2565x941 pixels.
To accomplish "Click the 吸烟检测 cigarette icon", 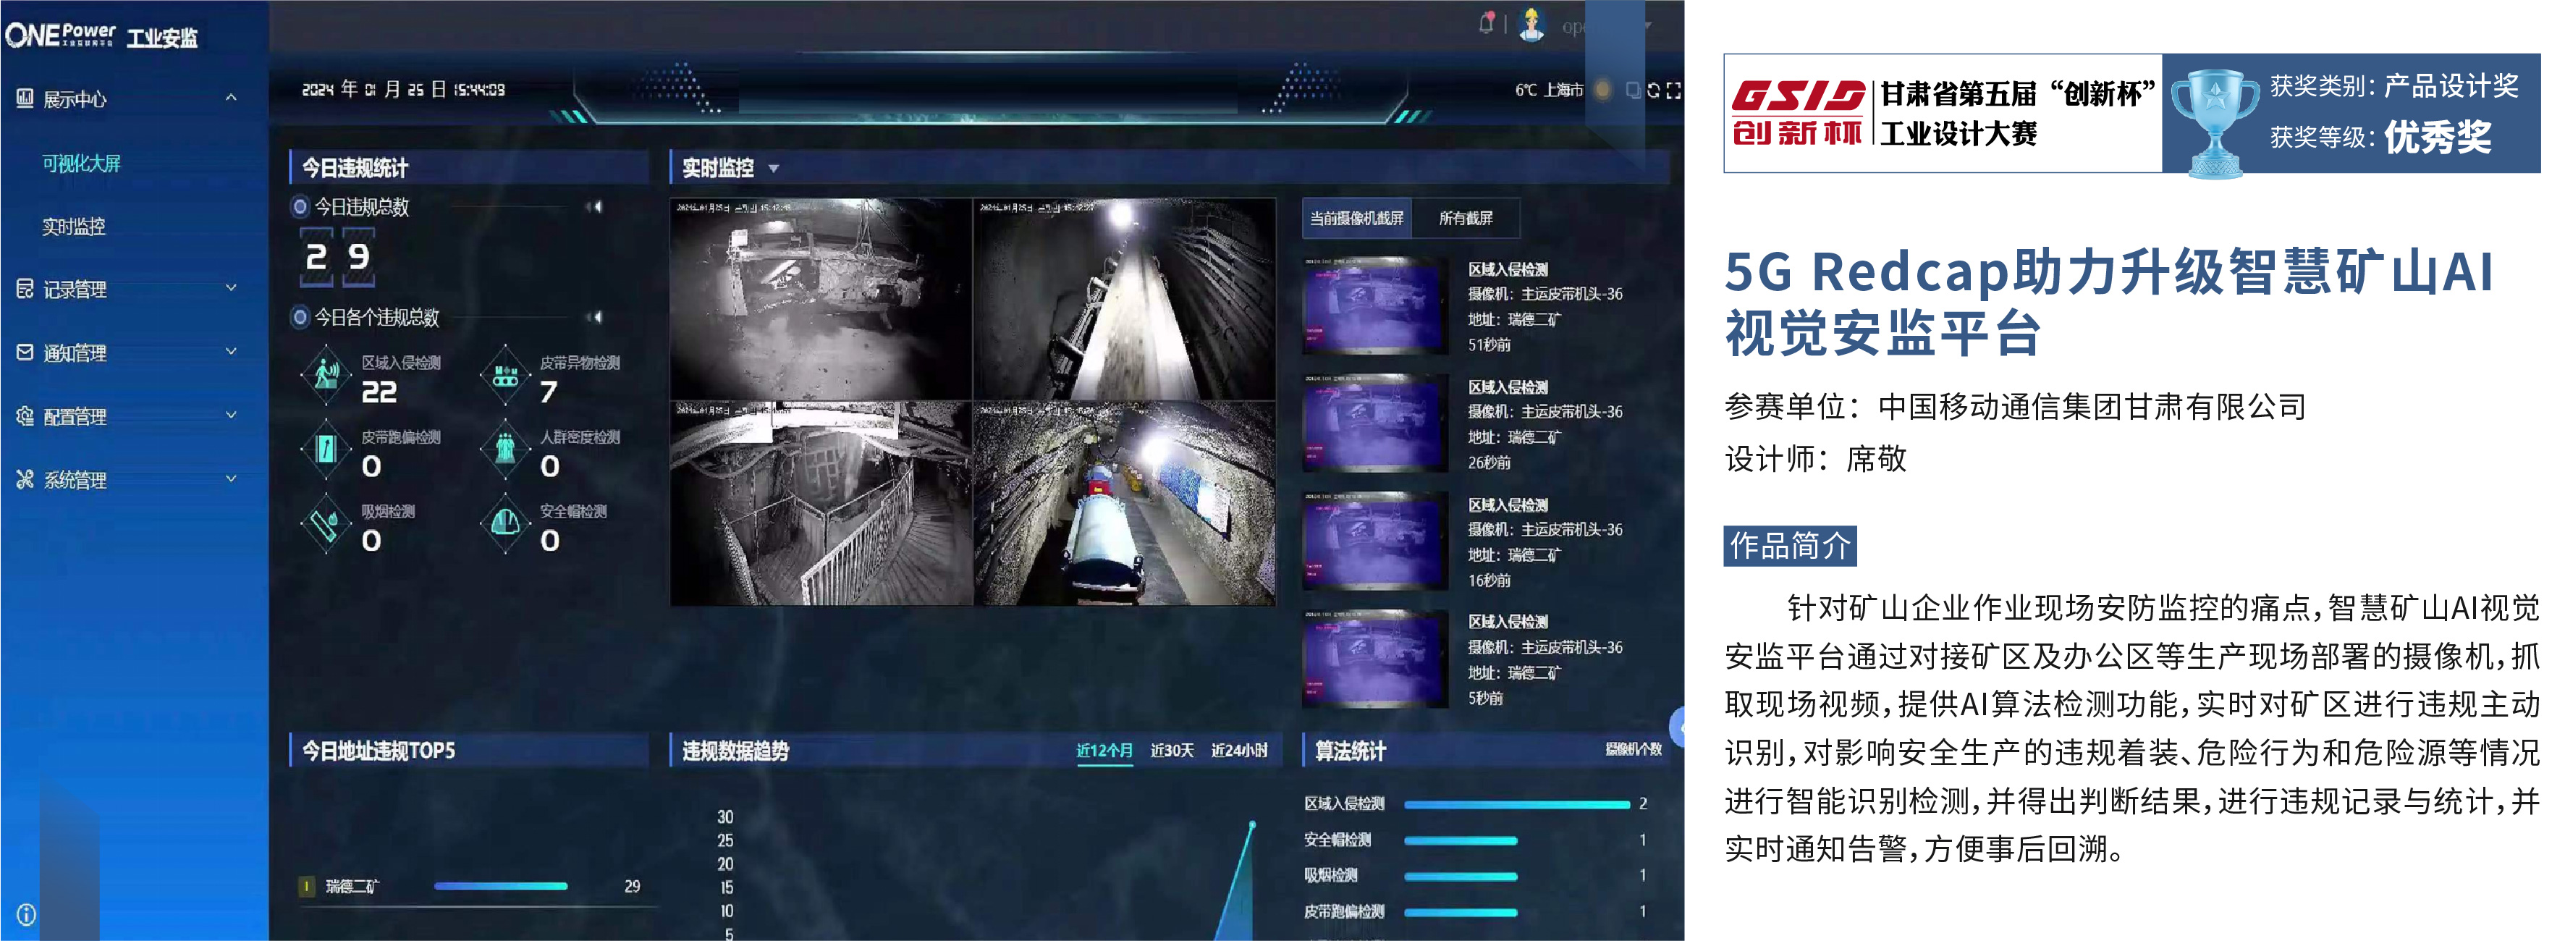I will (326, 524).
